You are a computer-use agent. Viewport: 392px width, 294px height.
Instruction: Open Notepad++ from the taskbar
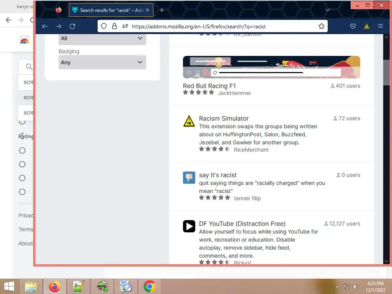78,286
